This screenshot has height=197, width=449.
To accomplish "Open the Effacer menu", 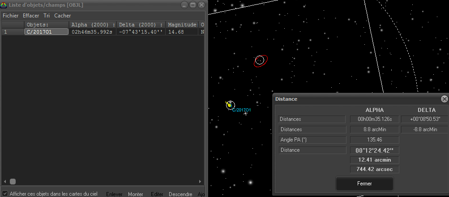I will coord(31,16).
